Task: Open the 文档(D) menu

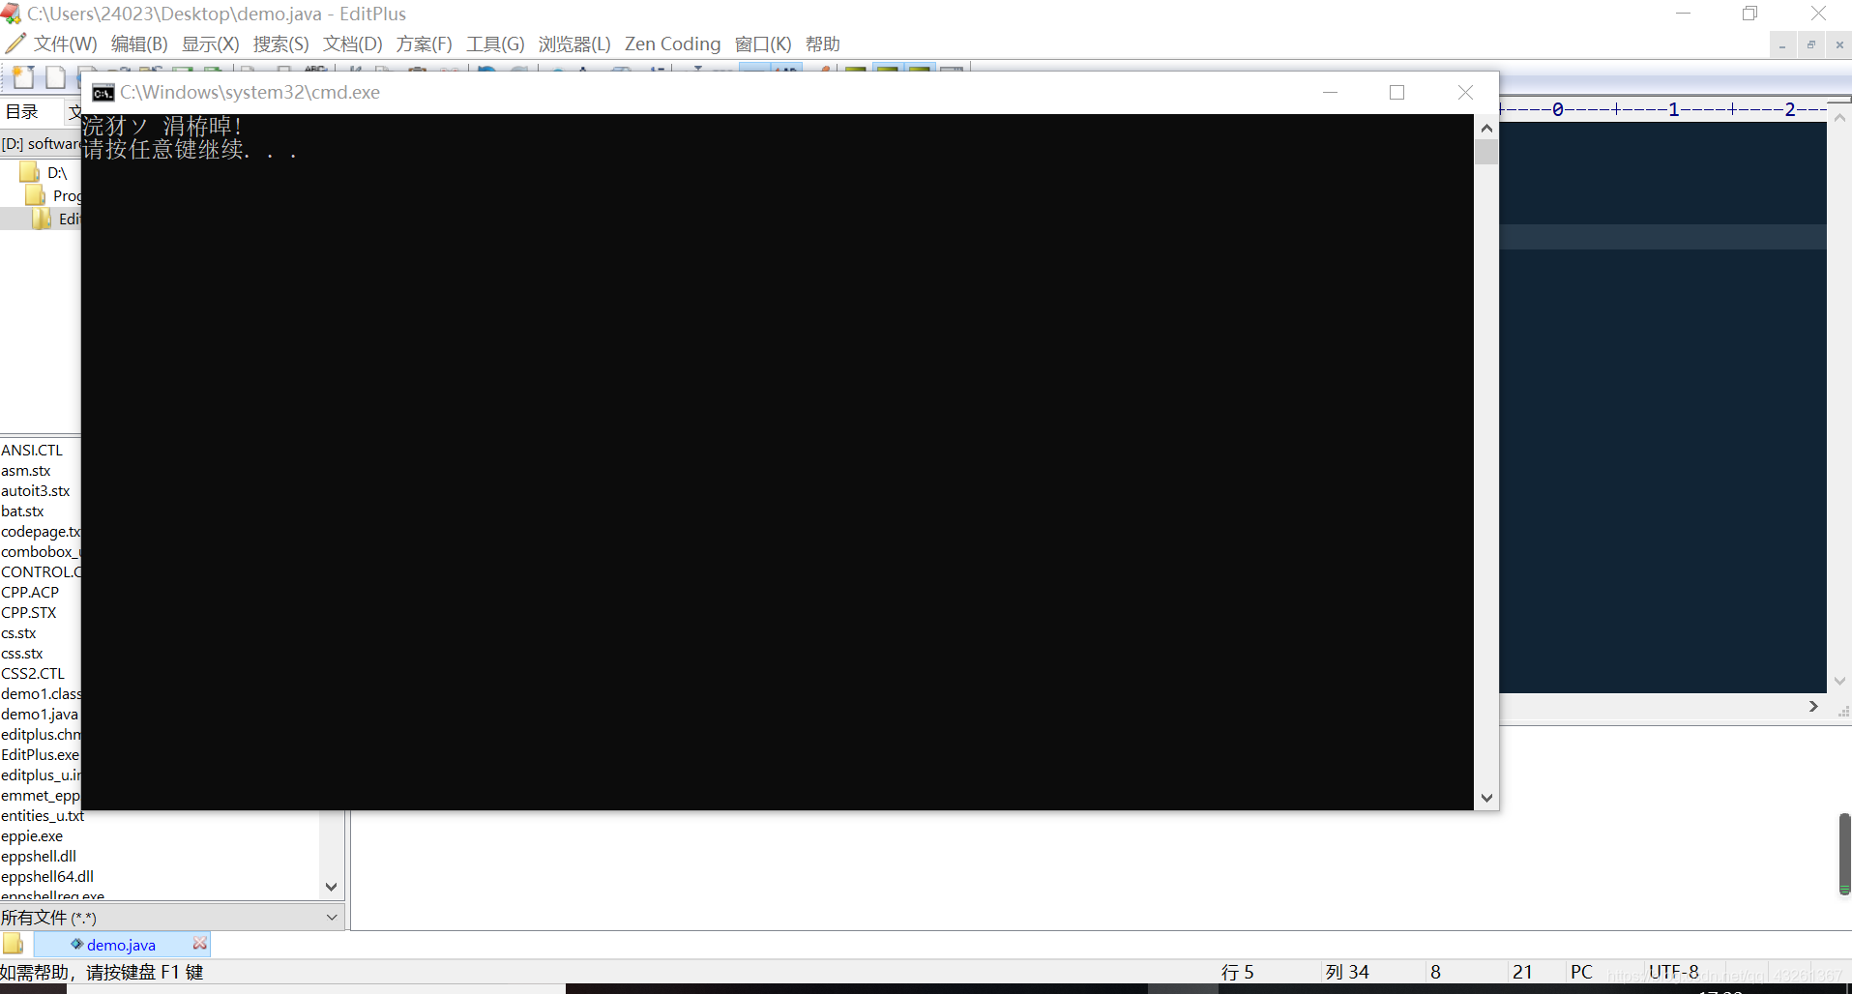Action: [x=352, y=44]
